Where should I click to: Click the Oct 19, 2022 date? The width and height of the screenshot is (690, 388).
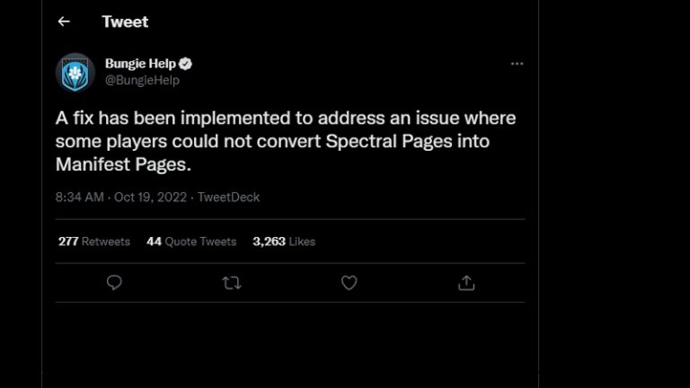click(x=151, y=197)
